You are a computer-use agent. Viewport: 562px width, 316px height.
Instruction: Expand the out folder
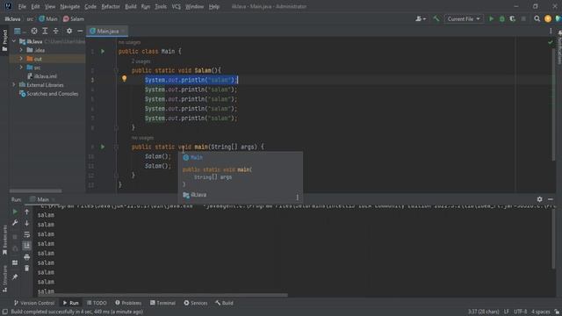21,59
